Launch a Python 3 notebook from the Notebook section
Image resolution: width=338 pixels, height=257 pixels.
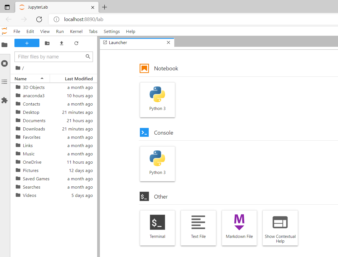(157, 100)
